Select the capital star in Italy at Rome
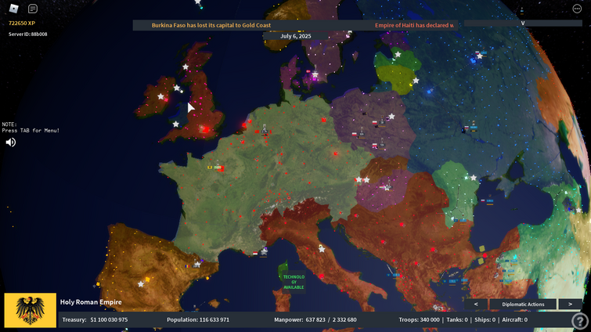The image size is (591, 332). coord(322,249)
